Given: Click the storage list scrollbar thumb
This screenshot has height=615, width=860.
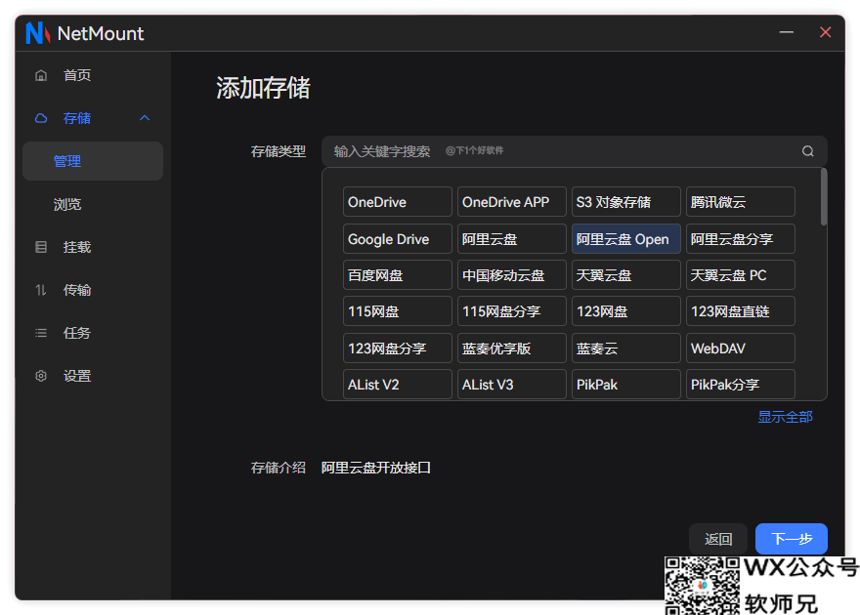Looking at the screenshot, I should [823, 197].
